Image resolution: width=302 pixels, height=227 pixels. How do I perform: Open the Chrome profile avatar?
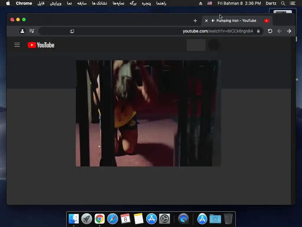[x=22, y=31]
